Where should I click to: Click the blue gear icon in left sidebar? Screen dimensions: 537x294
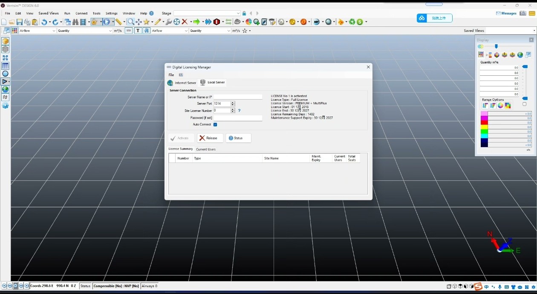click(x=5, y=106)
